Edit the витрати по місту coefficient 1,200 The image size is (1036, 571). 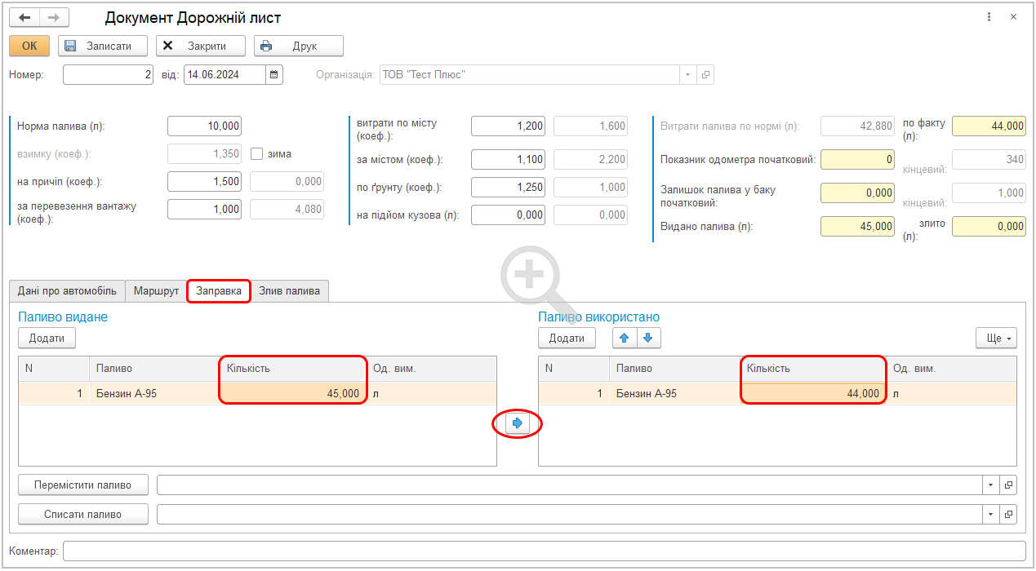pos(508,126)
